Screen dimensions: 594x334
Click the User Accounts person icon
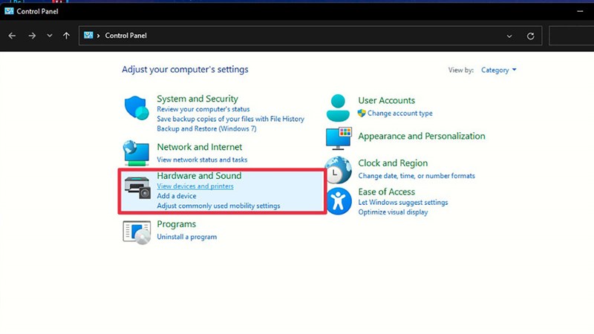(x=339, y=107)
